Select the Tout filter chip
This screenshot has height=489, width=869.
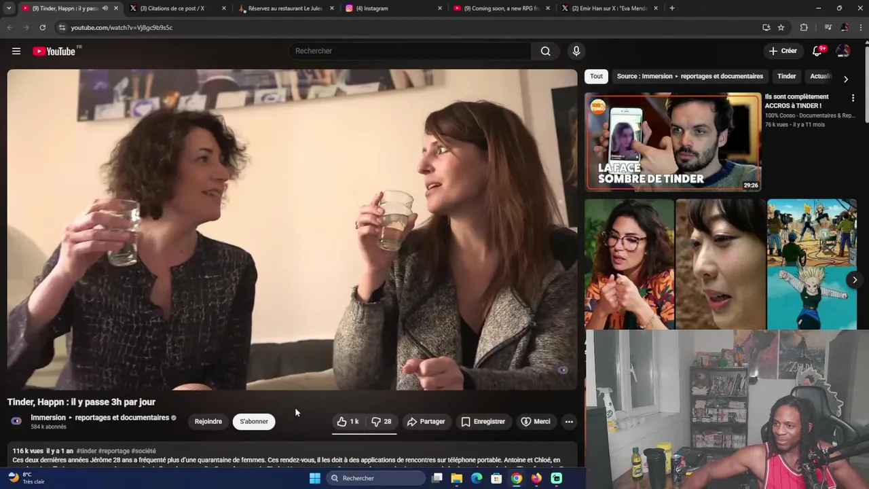(x=596, y=76)
